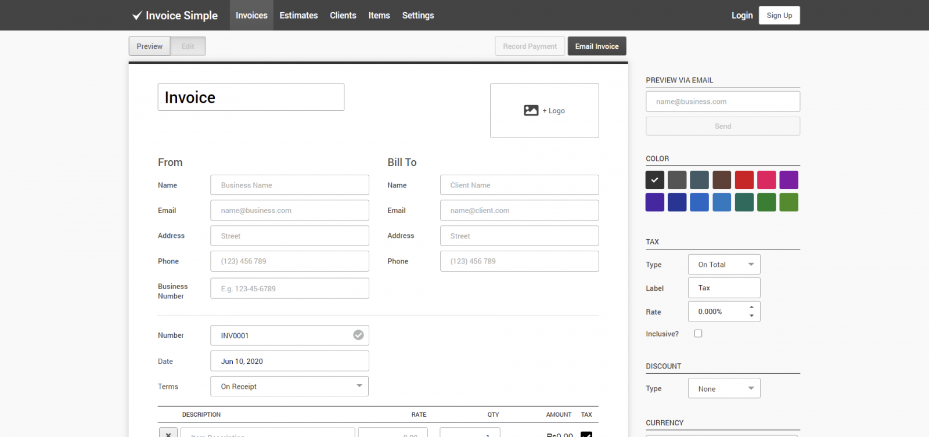
Task: Select the slate blue-gray color swatch
Action: 699,180
